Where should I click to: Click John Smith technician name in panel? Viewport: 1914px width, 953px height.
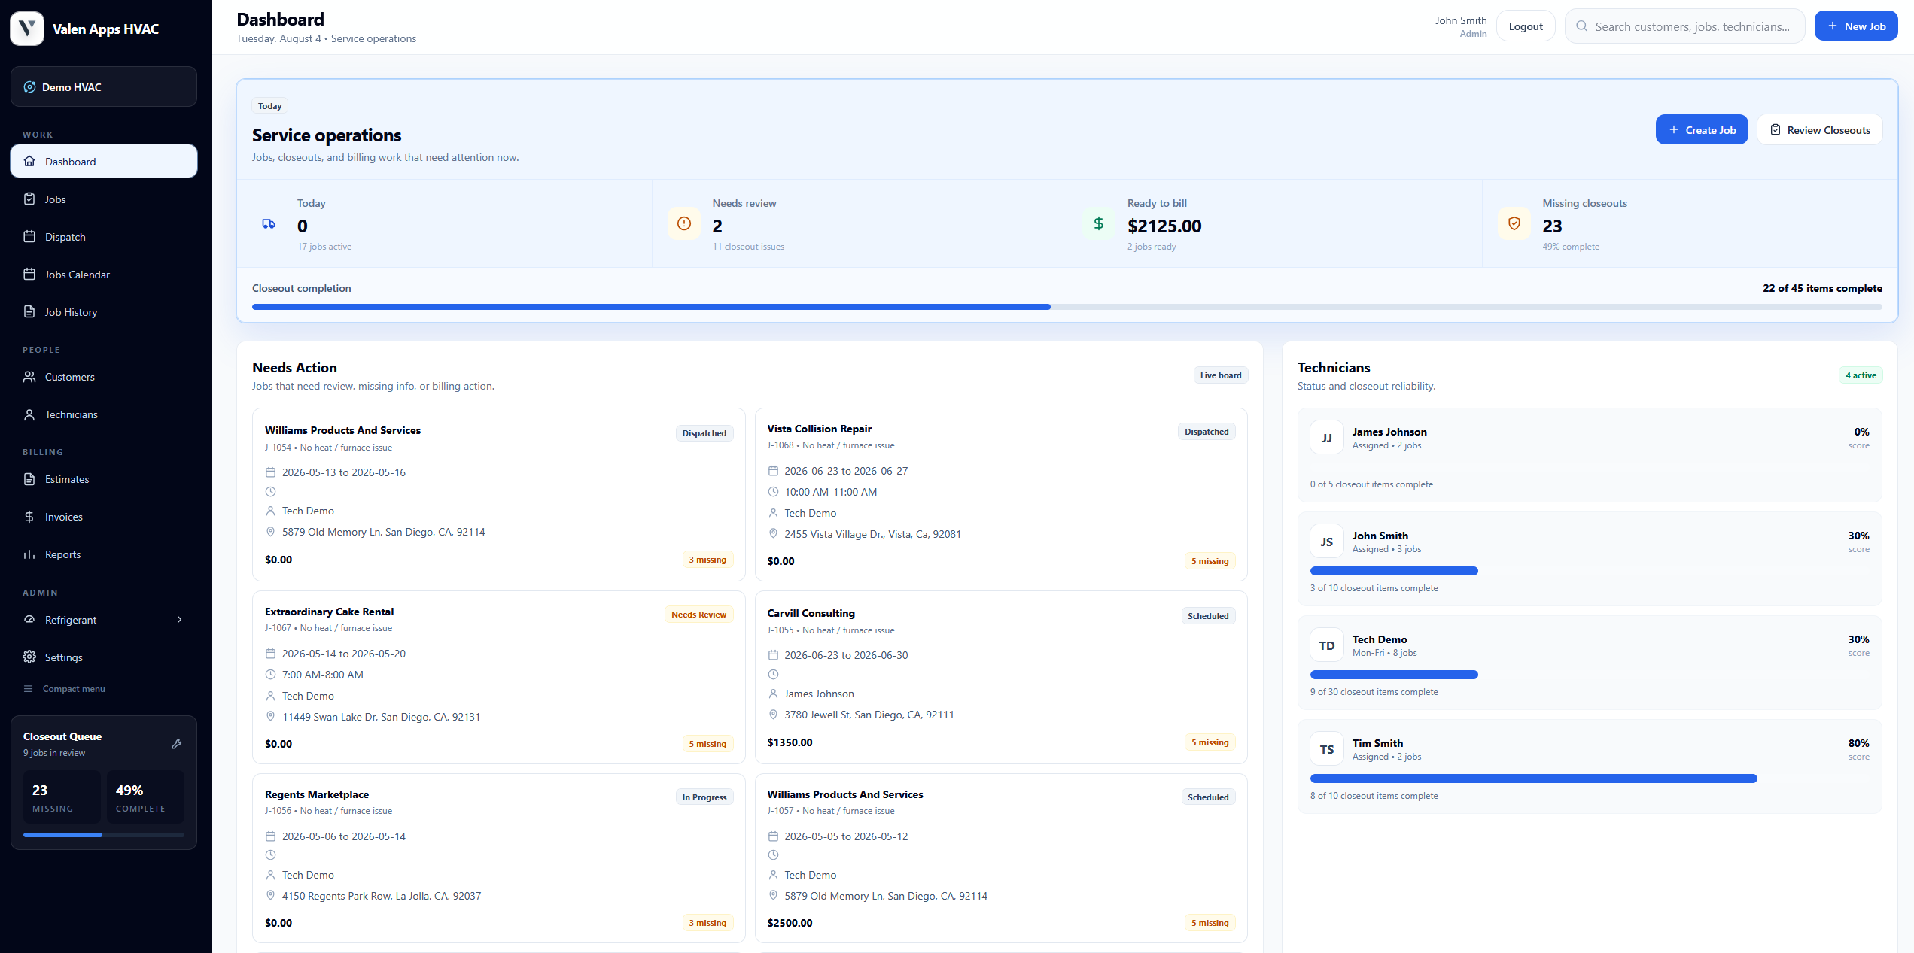(1380, 535)
